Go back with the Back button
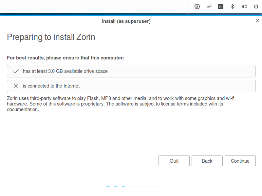Screen dimensions: 262x196 [207, 161]
